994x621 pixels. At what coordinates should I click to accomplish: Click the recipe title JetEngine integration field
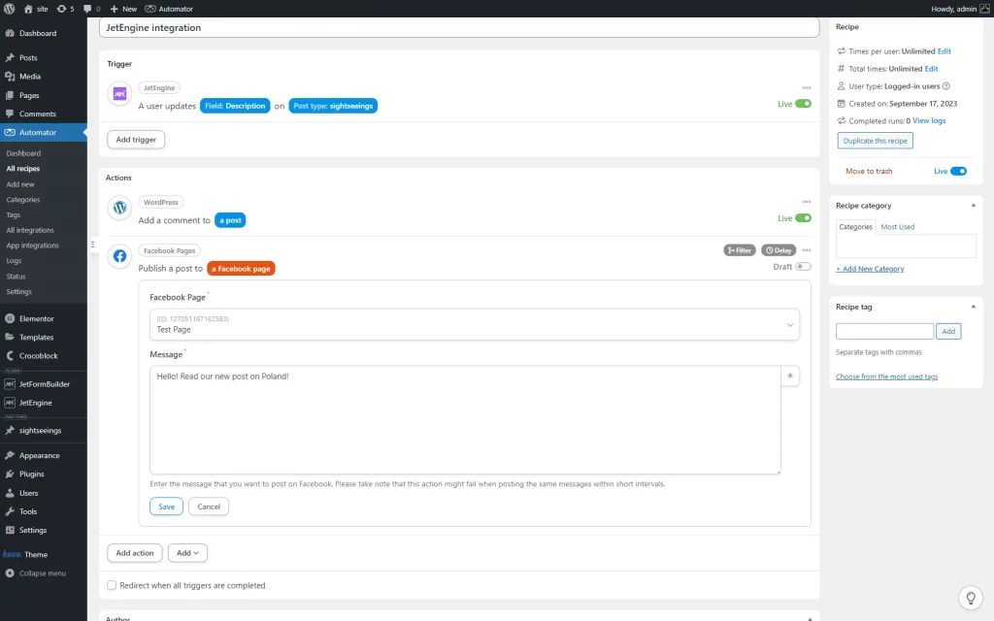point(459,27)
